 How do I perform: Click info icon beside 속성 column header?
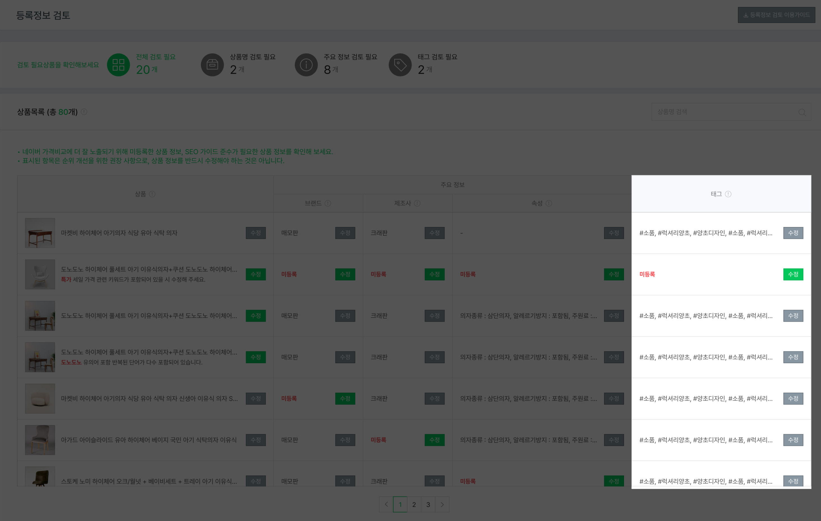coord(549,203)
